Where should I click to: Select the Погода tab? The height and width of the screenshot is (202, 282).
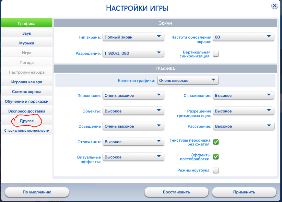click(27, 62)
